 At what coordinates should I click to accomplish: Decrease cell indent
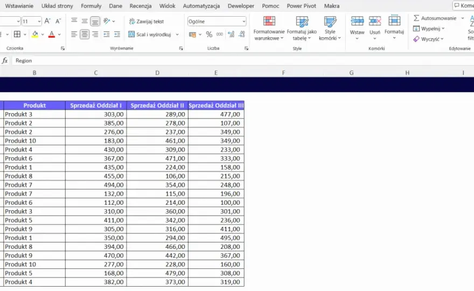point(107,34)
